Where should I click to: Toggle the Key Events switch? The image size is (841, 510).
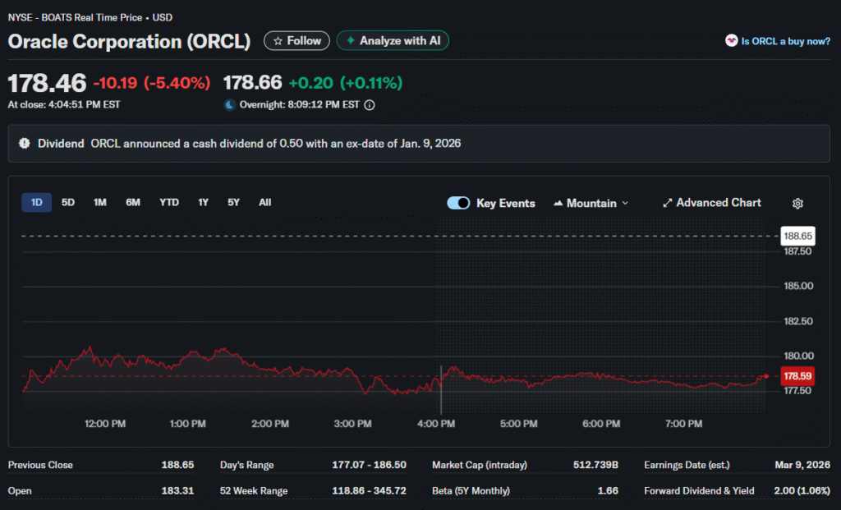click(458, 203)
